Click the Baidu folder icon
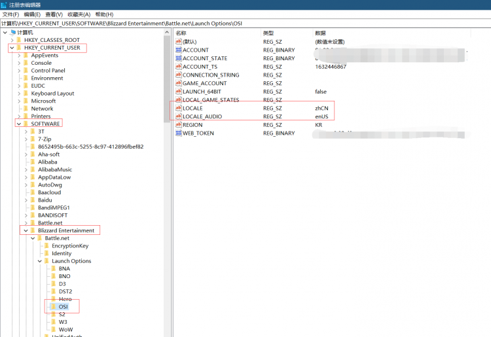 [33, 200]
